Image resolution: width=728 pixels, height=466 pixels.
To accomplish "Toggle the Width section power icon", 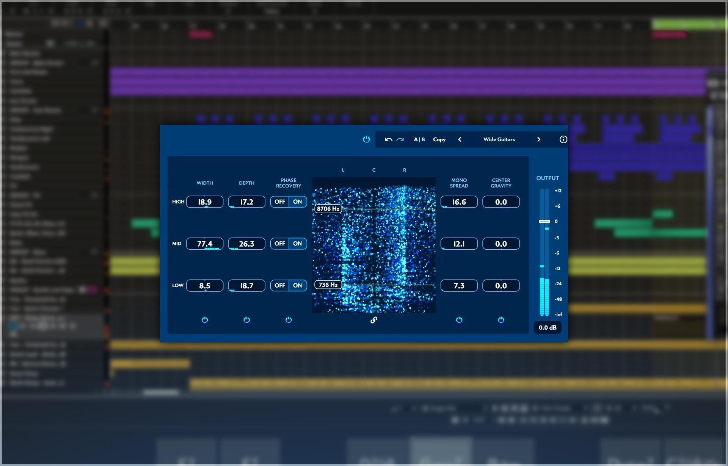I will 205,320.
